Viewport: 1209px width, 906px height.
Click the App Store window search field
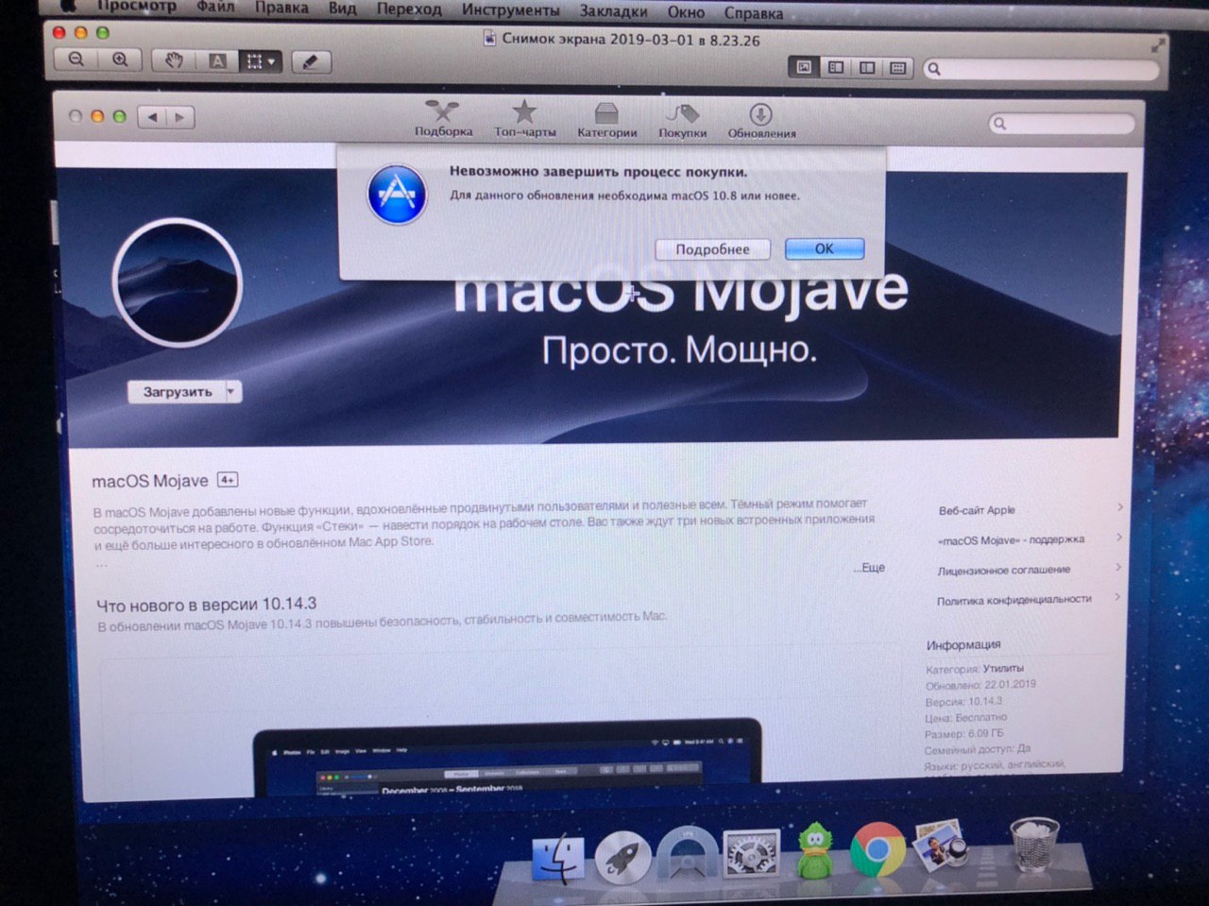[x=1062, y=124]
